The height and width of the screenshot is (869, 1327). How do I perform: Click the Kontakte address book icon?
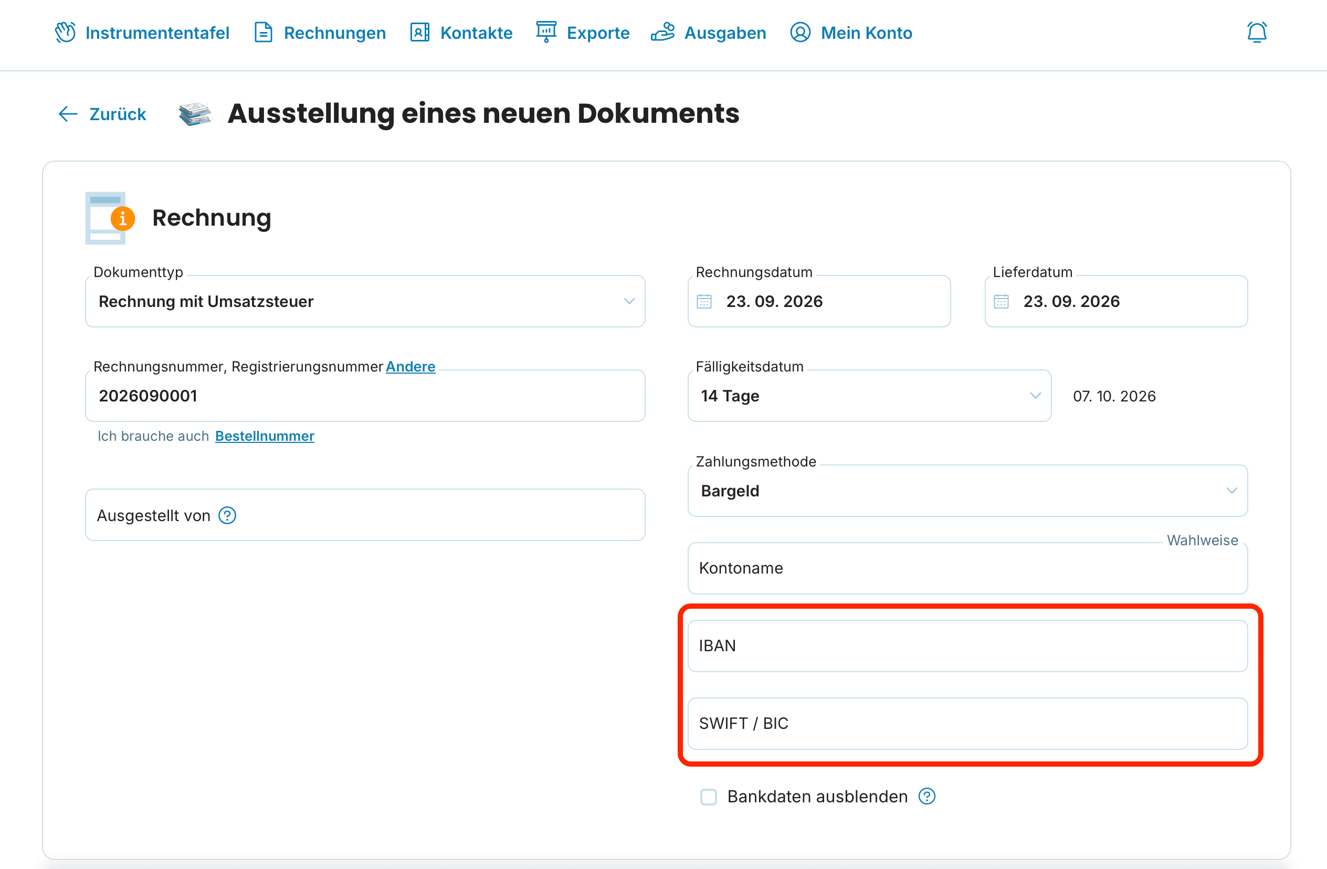420,33
